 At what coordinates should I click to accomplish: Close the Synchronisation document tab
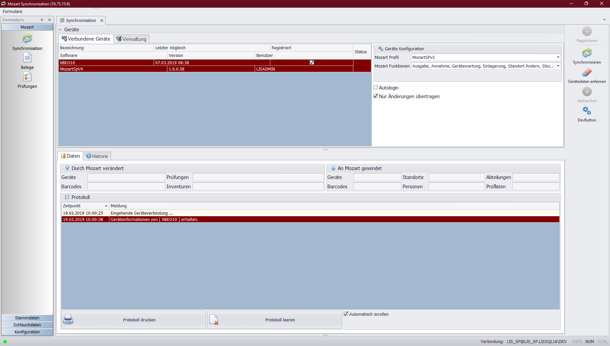tap(102, 20)
